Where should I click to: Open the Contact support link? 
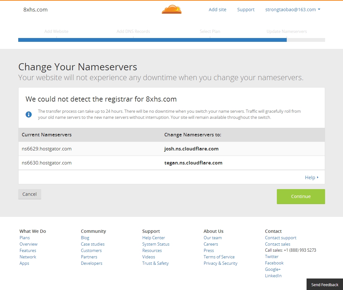click(281, 238)
